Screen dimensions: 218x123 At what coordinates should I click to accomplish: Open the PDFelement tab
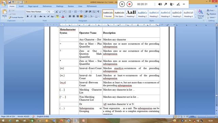click(x=92, y=6)
